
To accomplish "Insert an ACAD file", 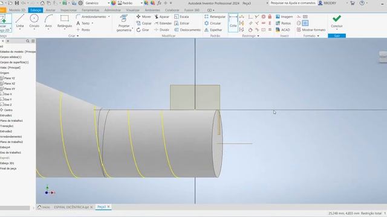I will 283,30.
